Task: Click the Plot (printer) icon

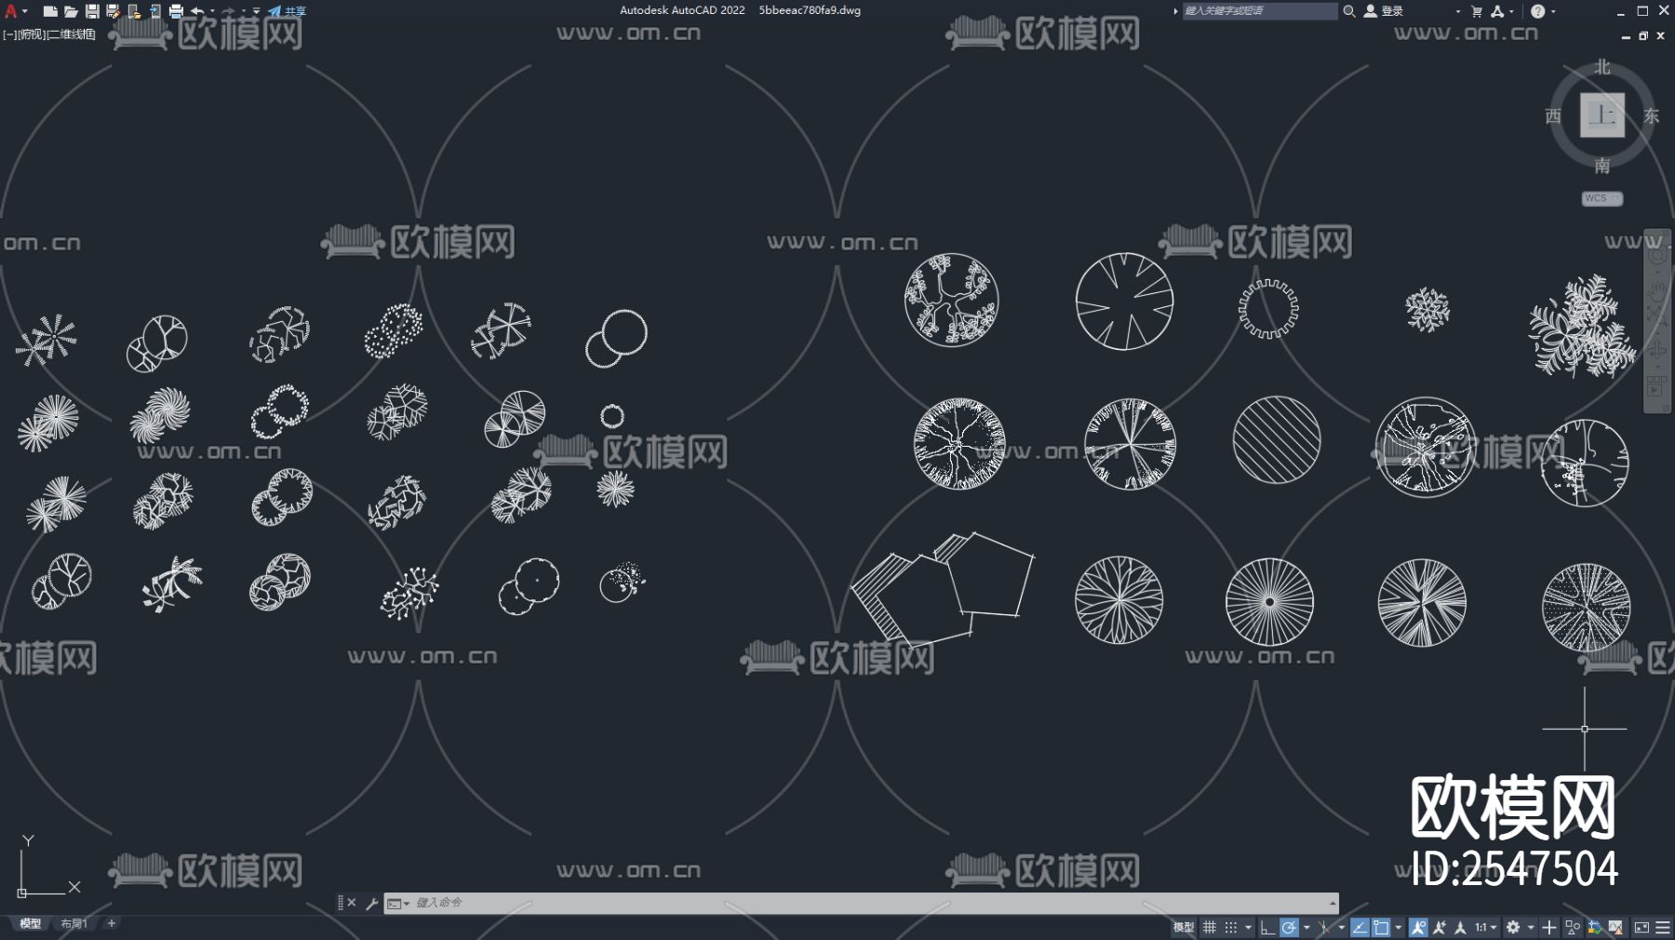Action: click(177, 11)
